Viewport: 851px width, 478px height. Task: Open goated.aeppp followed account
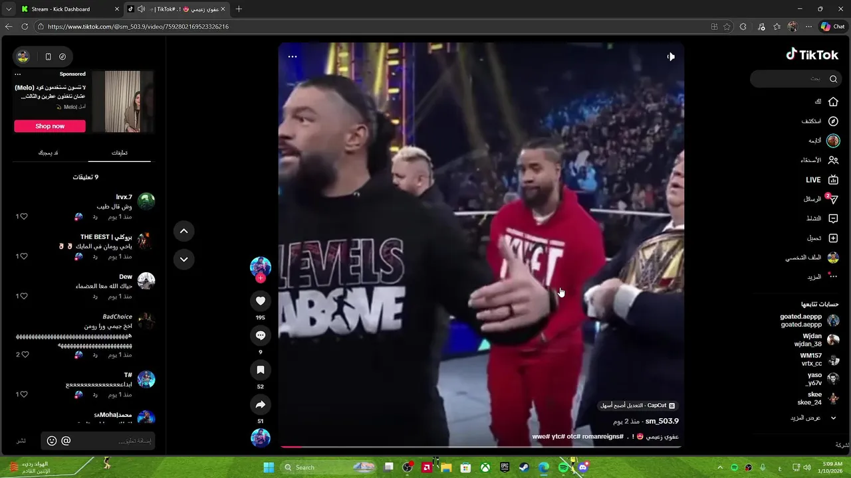point(809,321)
